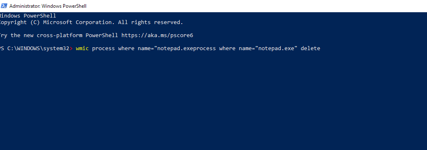The image size is (427, 150).
Task: Click the empty title bar area
Action: 256,6
